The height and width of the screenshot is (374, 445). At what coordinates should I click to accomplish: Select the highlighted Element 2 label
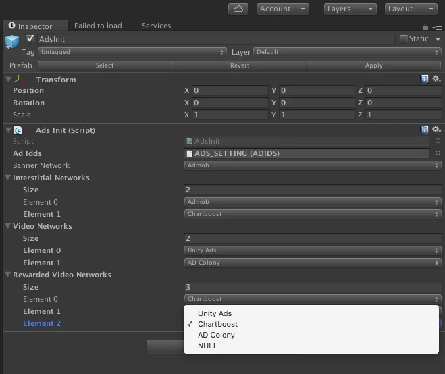click(42, 323)
